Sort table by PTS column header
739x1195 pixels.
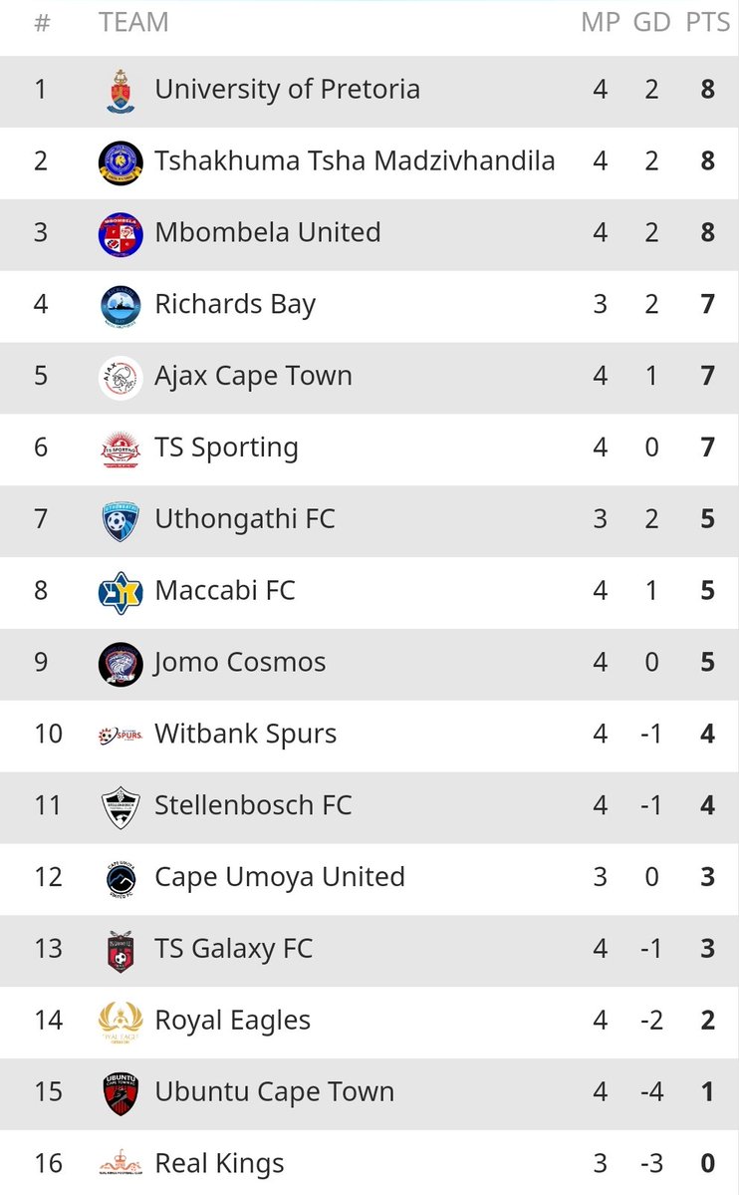[x=707, y=22]
